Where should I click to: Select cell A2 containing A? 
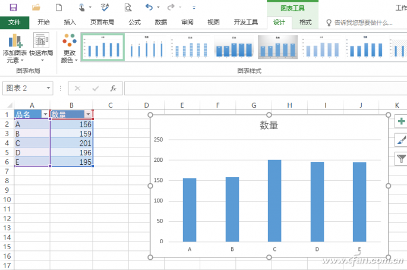coord(32,124)
